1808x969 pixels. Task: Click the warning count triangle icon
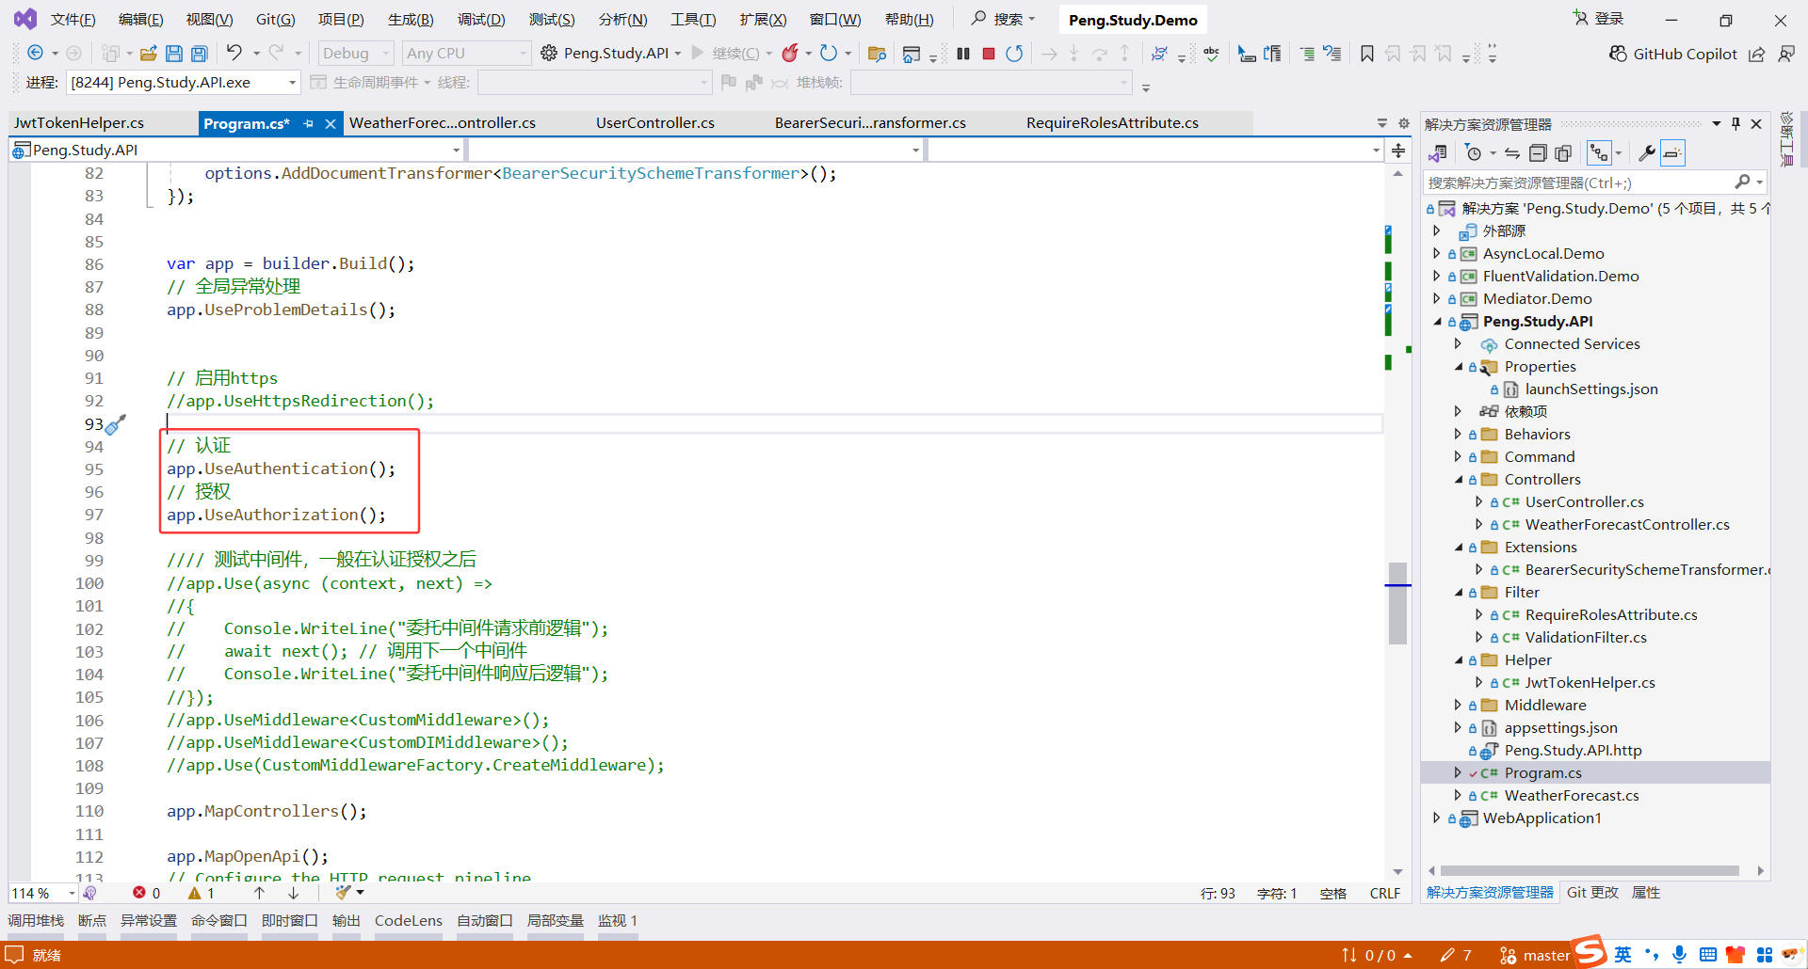195,893
